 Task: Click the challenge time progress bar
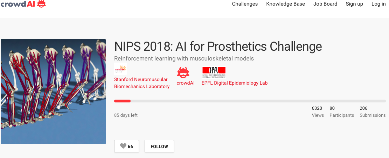coord(250,101)
